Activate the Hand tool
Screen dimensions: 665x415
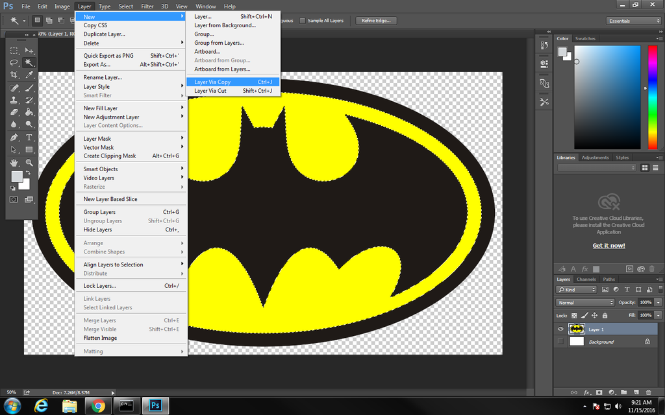(x=14, y=163)
